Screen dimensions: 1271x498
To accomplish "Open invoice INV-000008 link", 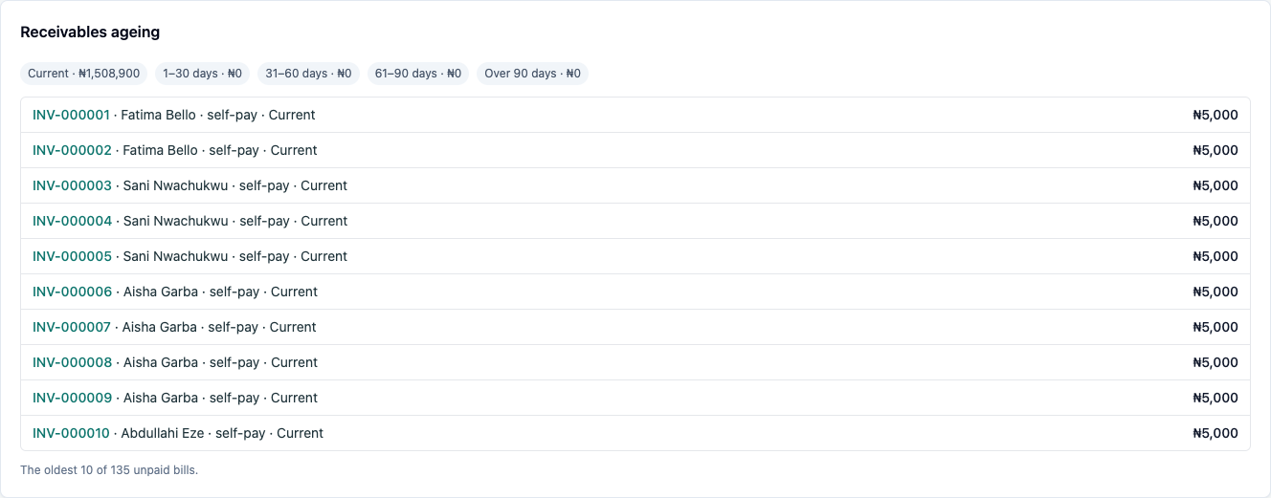I will click(72, 362).
